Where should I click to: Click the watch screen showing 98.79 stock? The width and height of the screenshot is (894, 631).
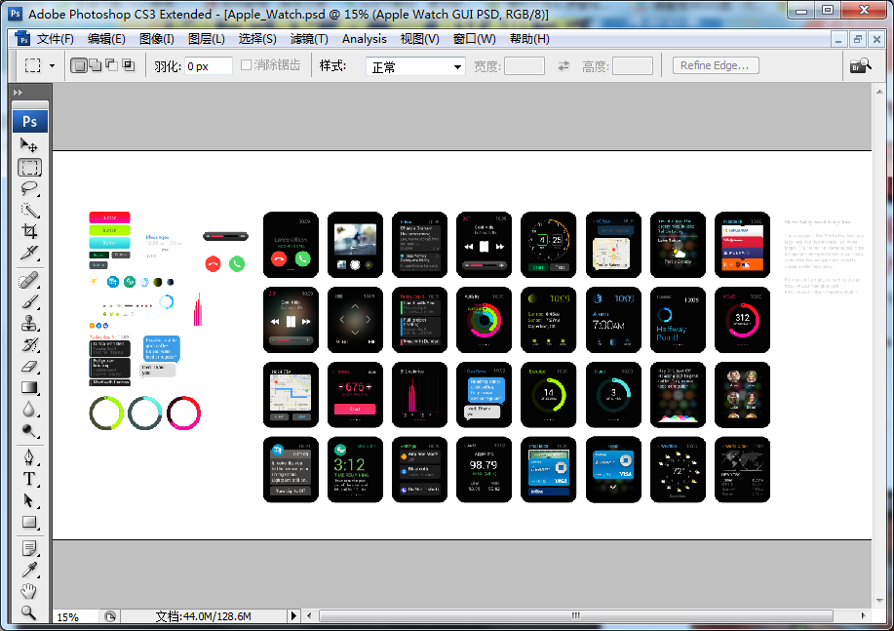[485, 469]
